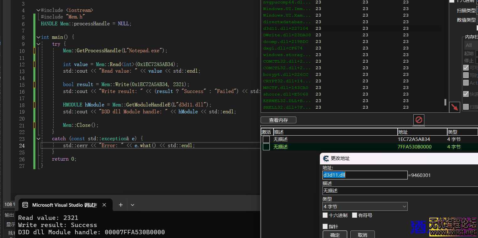Collapse the main function fold arrow at line 8
478x238 pixels.
(38, 37)
